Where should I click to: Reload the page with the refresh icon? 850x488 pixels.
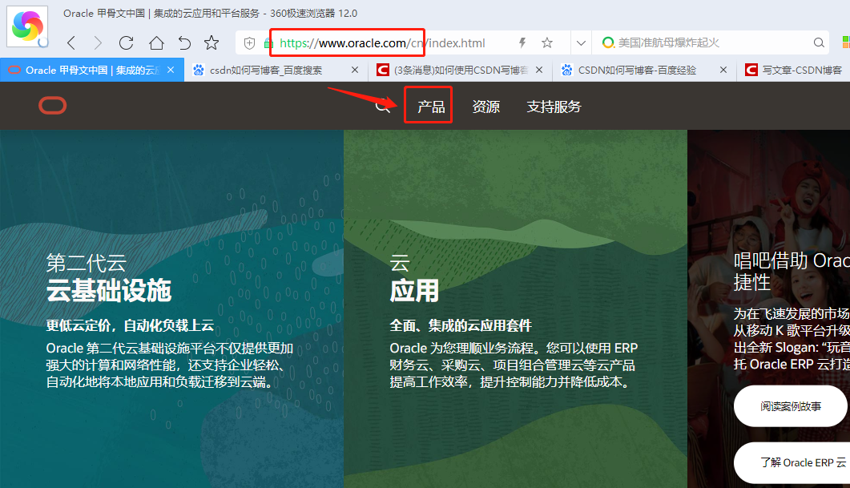point(127,42)
